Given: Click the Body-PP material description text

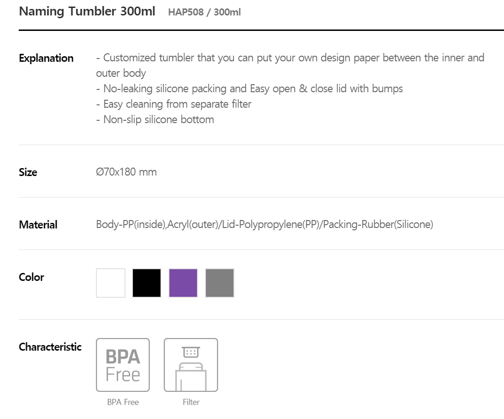Looking at the screenshot, I should pyautogui.click(x=264, y=224).
